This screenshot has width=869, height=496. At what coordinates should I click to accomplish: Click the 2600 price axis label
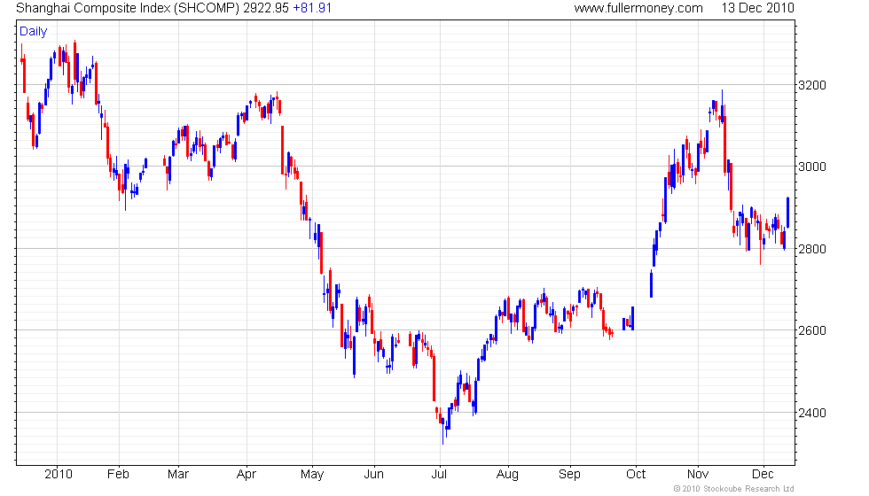(x=812, y=330)
